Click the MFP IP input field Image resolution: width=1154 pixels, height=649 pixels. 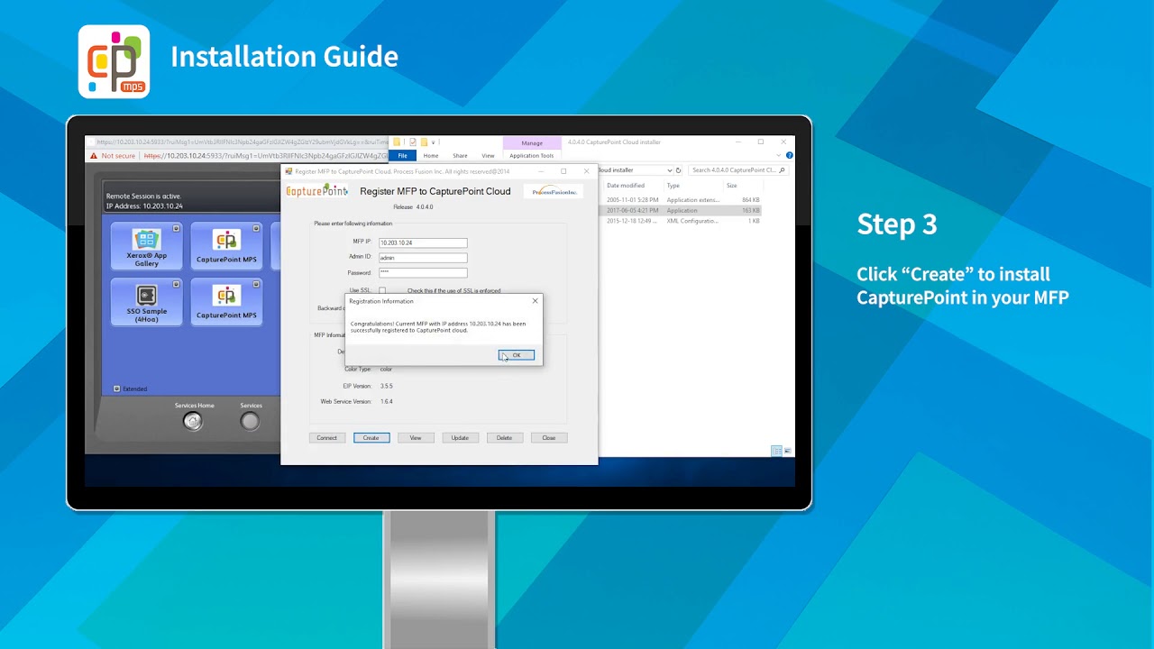coord(423,242)
